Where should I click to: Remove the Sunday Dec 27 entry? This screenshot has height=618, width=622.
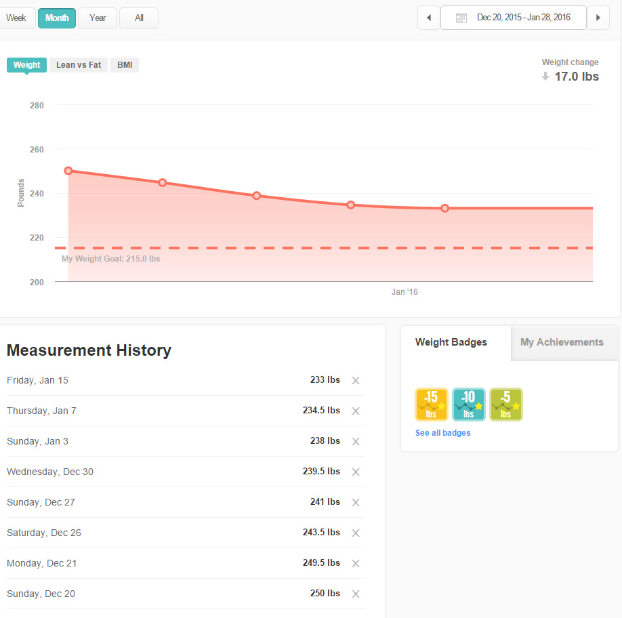tap(356, 502)
